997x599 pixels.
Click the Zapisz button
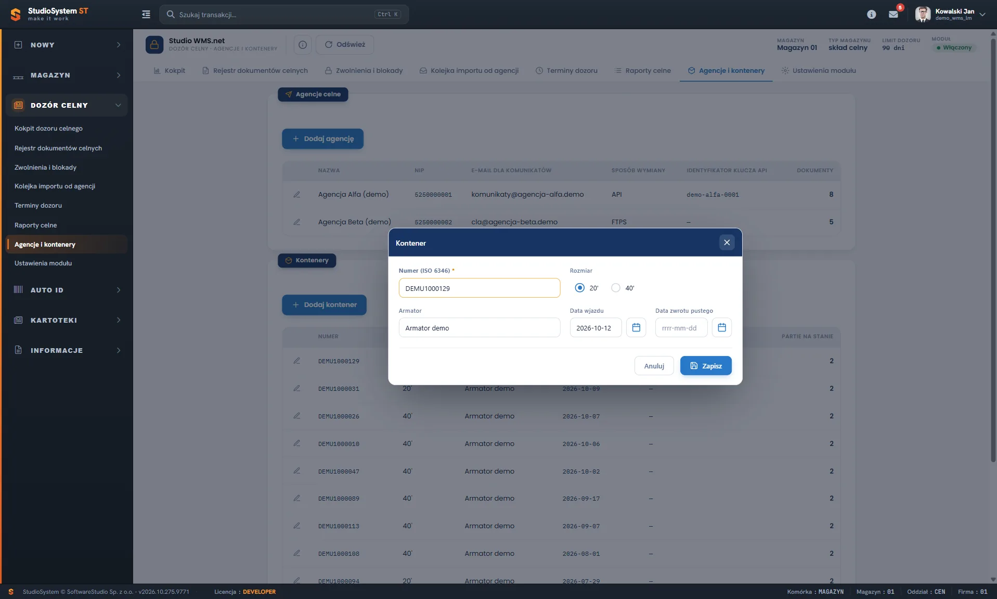[706, 366]
